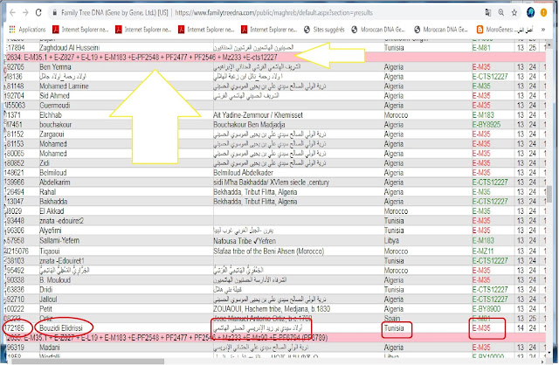
Task: Select the Mohamed Lamine name cell
Action: [64, 86]
